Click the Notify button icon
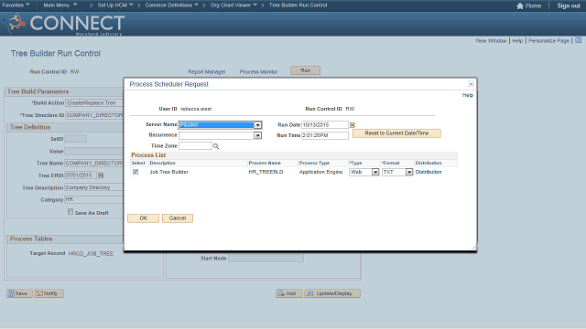The height and width of the screenshot is (329, 586). (39, 293)
